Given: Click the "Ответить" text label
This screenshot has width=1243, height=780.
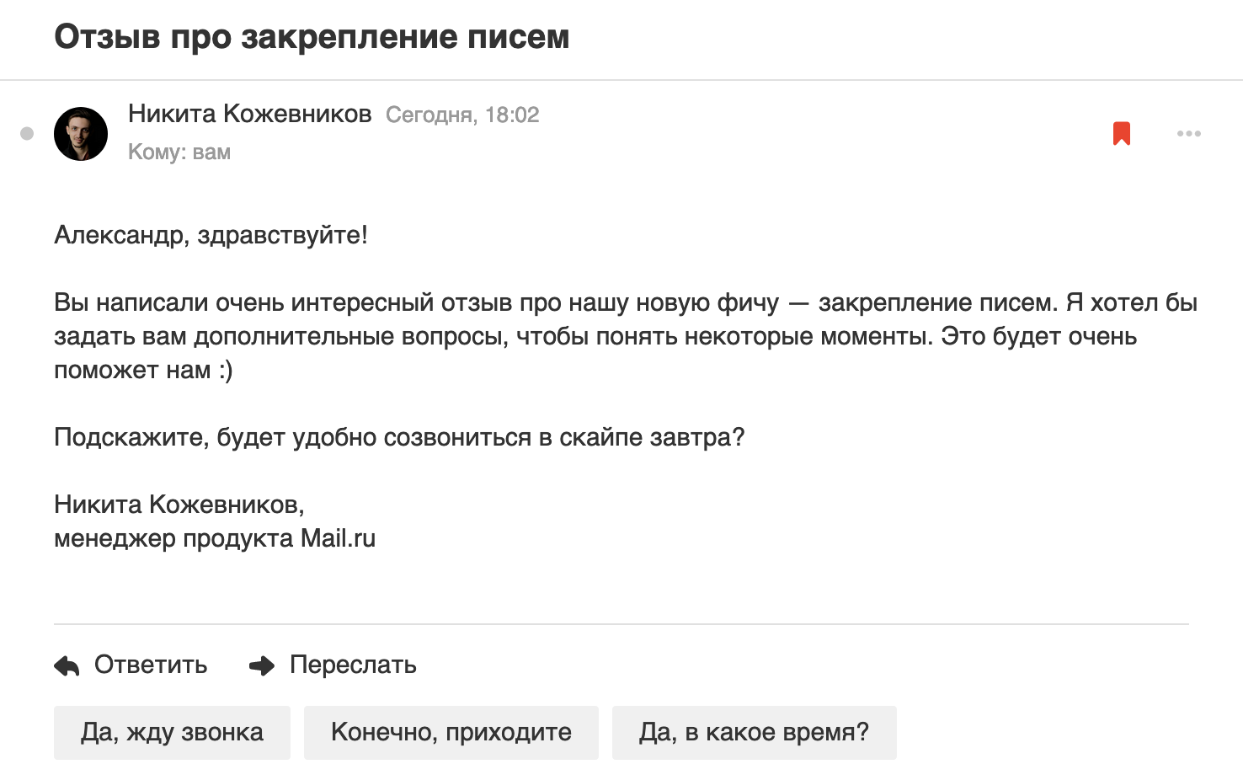Looking at the screenshot, I should 151,665.
